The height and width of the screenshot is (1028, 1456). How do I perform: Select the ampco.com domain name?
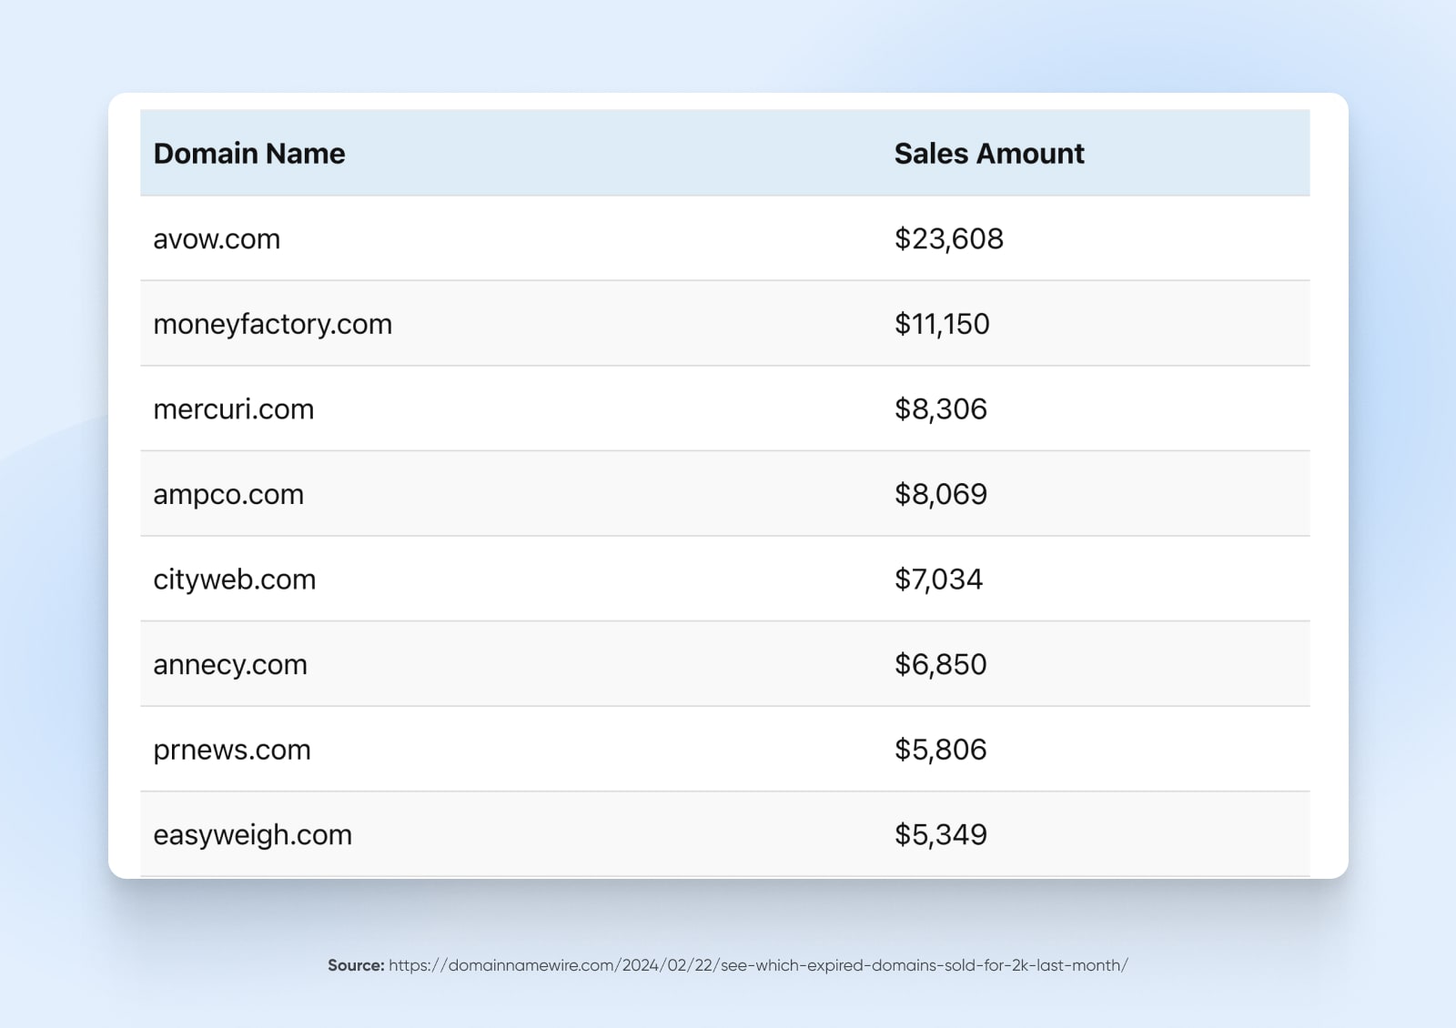[x=227, y=494]
